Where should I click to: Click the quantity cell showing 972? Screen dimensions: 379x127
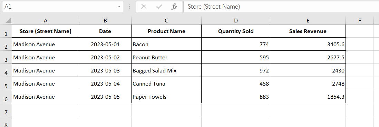click(236, 70)
